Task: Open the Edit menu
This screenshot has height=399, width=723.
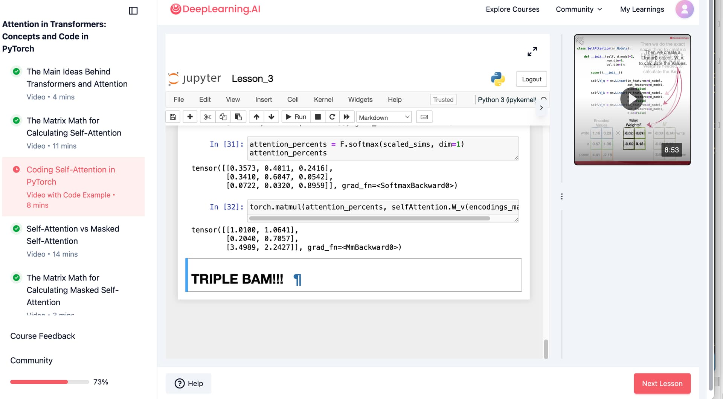Action: coord(205,99)
